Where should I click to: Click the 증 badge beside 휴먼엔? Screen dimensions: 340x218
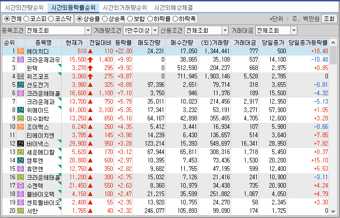[21, 169]
